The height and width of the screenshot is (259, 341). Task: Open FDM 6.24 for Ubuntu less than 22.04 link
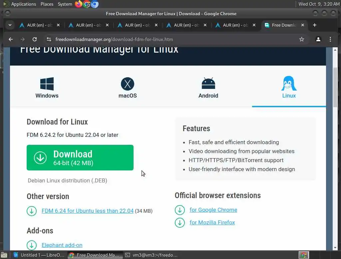coord(88,211)
